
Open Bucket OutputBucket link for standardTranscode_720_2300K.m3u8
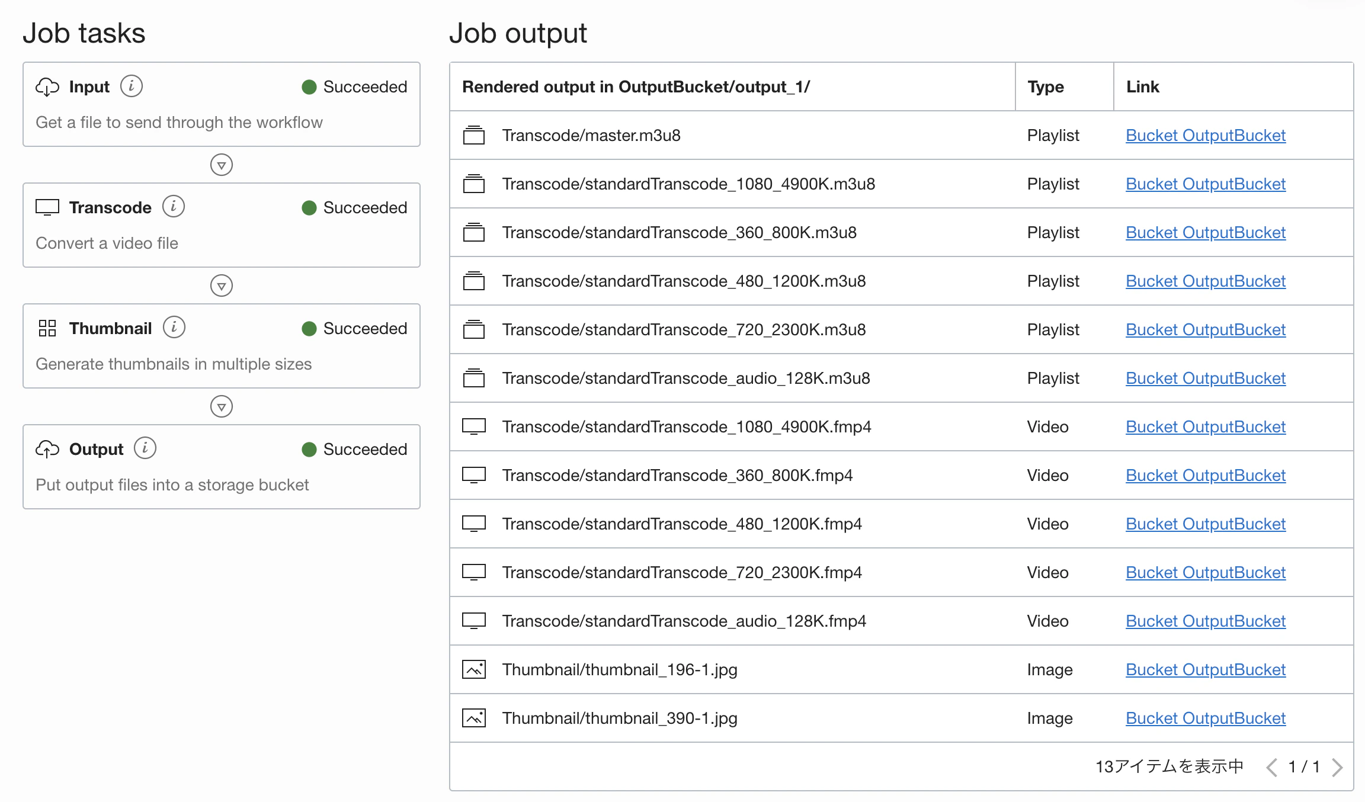1206,329
